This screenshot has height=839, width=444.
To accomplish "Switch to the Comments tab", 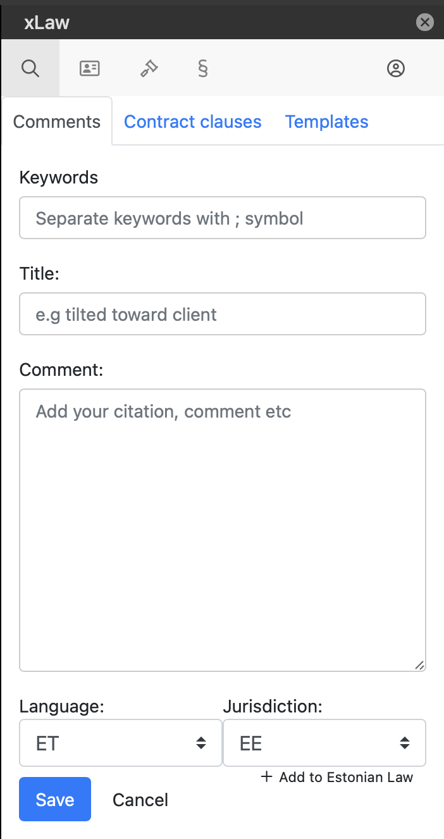I will [57, 121].
